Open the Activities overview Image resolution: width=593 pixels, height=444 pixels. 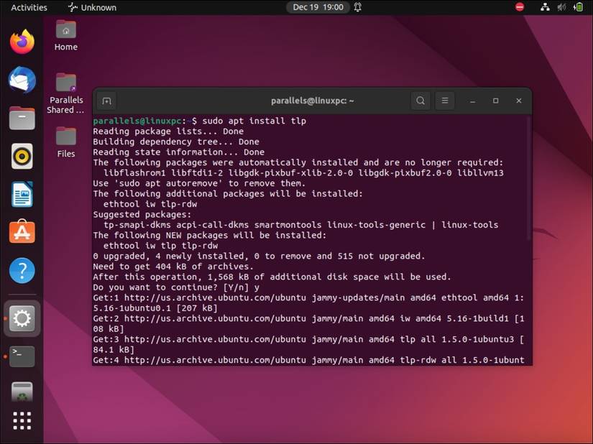[28, 7]
